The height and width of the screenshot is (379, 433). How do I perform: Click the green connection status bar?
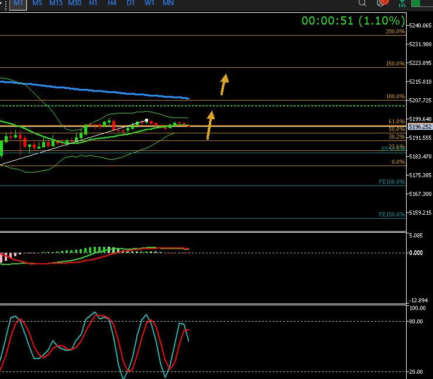tap(422, 3)
